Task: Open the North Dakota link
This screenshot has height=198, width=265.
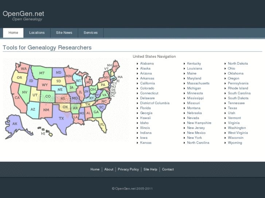Action: (x=238, y=64)
